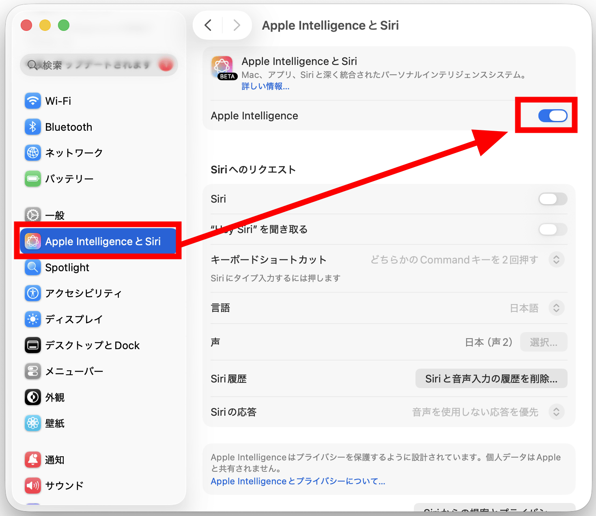Screen dimensions: 596x516
Task: Select the ネットワーク globe icon
Action: pos(33,153)
